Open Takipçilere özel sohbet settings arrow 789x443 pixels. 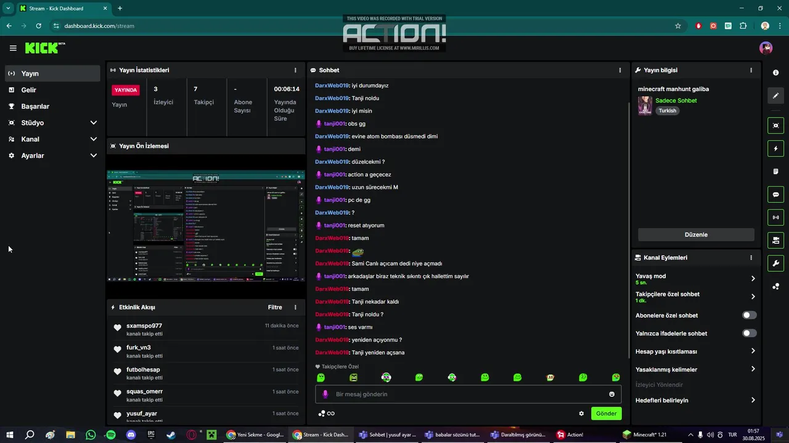coord(753,297)
